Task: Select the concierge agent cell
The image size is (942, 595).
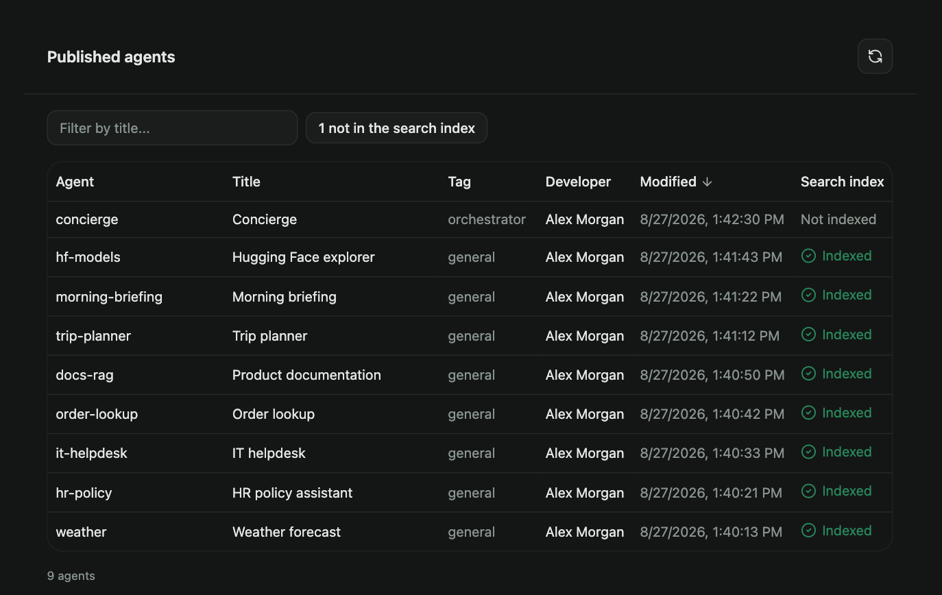Action: 87,219
